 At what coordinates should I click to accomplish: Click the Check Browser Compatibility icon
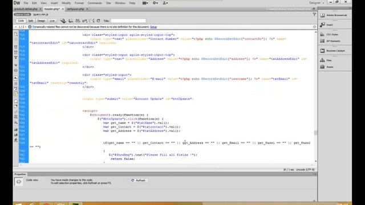[92, 21]
